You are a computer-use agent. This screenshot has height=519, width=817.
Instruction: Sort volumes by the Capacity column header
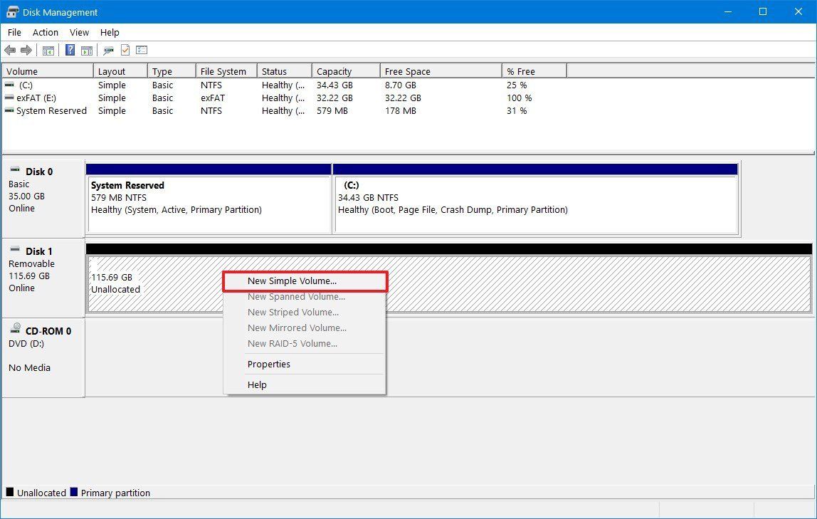click(x=334, y=70)
